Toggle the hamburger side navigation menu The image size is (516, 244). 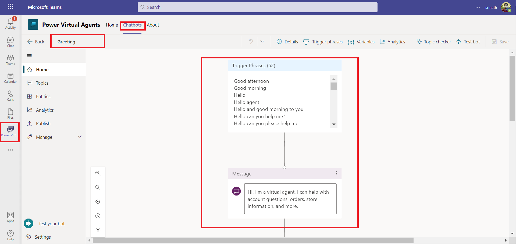point(30,56)
